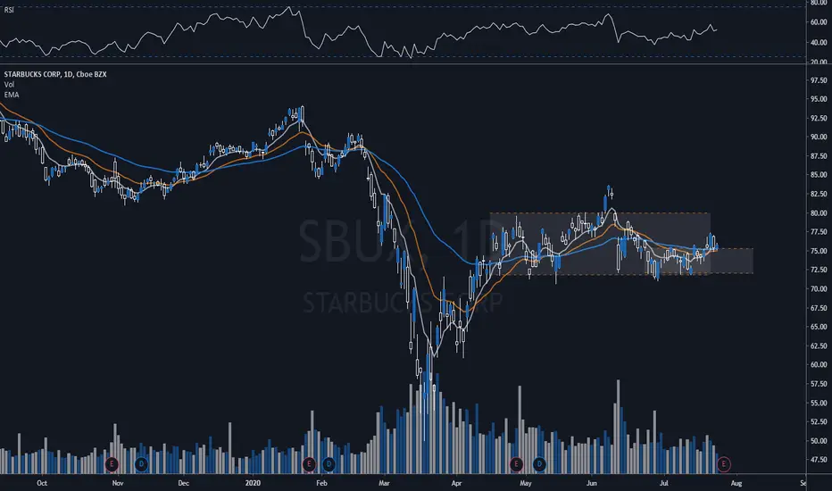Open the earnings marker E near Nov
The image size is (832, 491).
[x=112, y=464]
